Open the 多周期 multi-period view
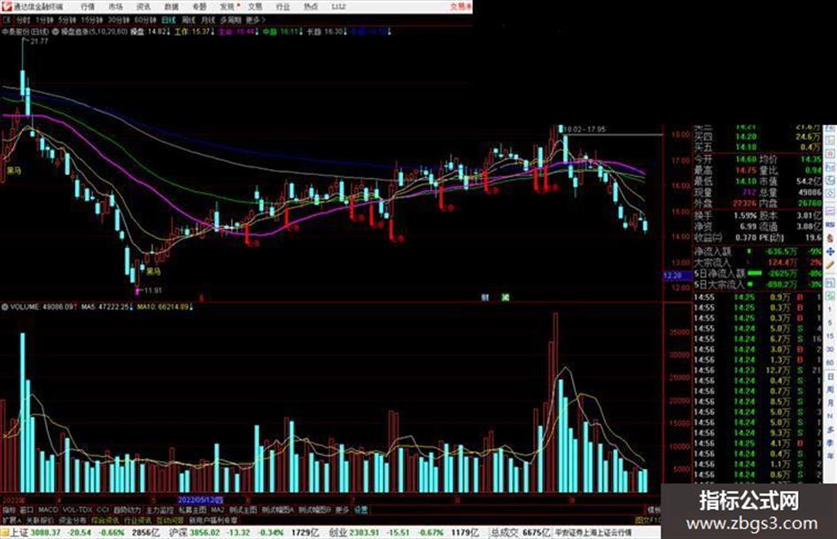The image size is (837, 539). (230, 19)
